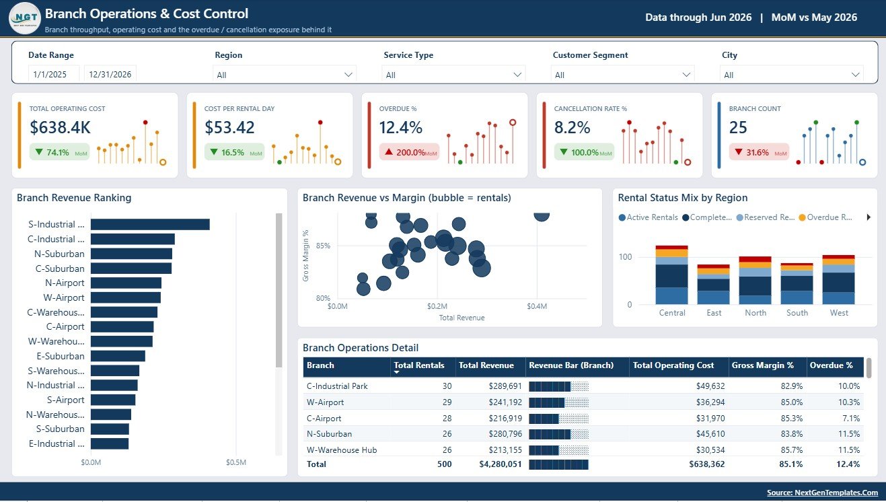The image size is (886, 502).
Task: Open the Customer Segment dropdown
Action: pos(623,75)
